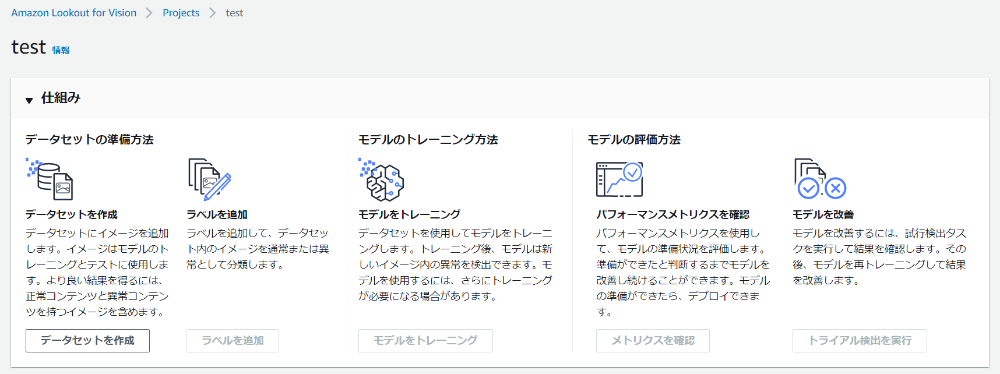This screenshot has height=374, width=1000.
Task: Click the モデルを改善 subheading text
Action: coord(823,214)
